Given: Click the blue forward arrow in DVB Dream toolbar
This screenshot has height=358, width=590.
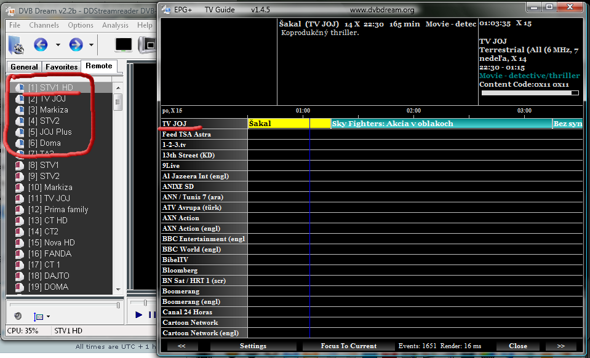Looking at the screenshot, I should pyautogui.click(x=76, y=45).
